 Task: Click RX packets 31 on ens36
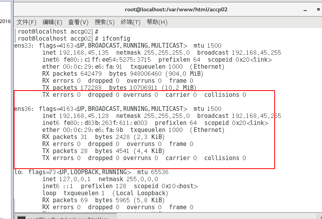65,137
